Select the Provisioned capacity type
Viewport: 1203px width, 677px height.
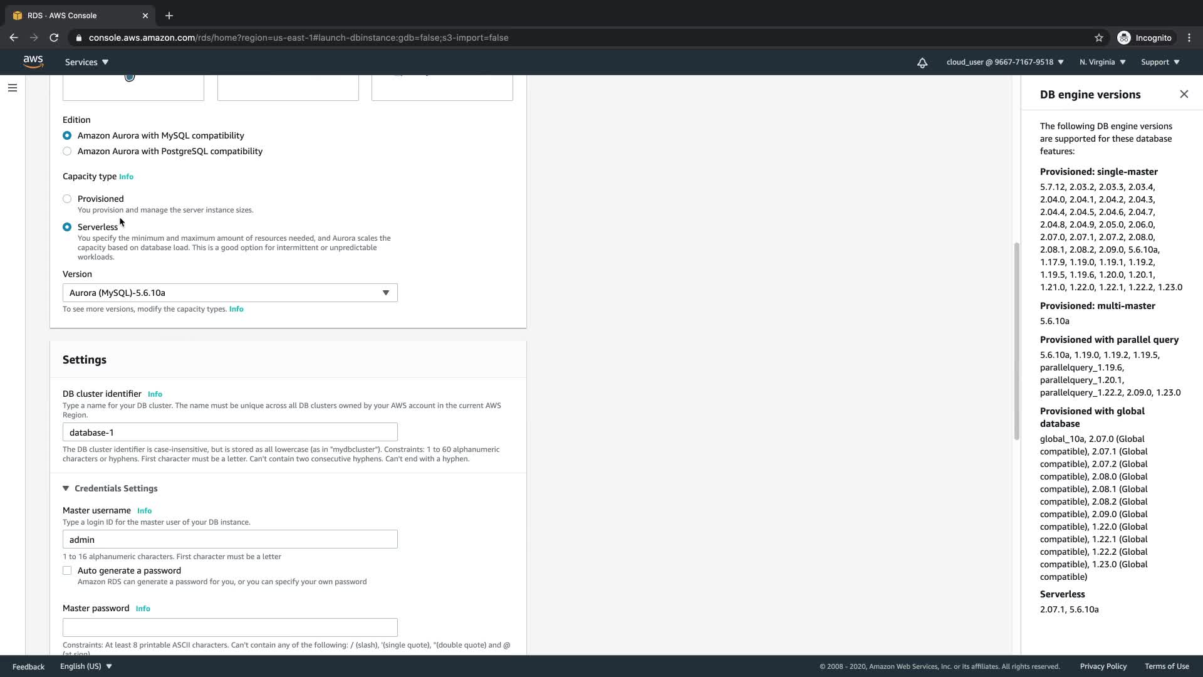click(67, 199)
